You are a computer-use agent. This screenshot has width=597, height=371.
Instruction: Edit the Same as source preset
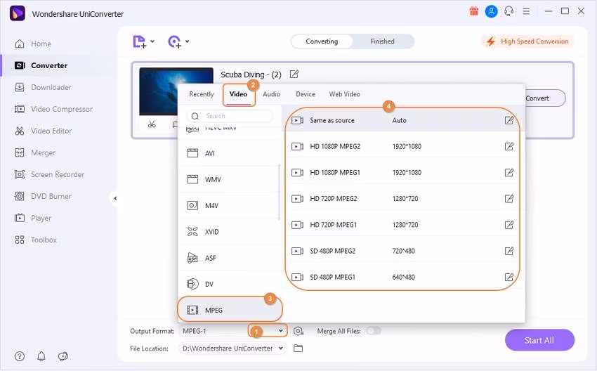click(x=509, y=120)
